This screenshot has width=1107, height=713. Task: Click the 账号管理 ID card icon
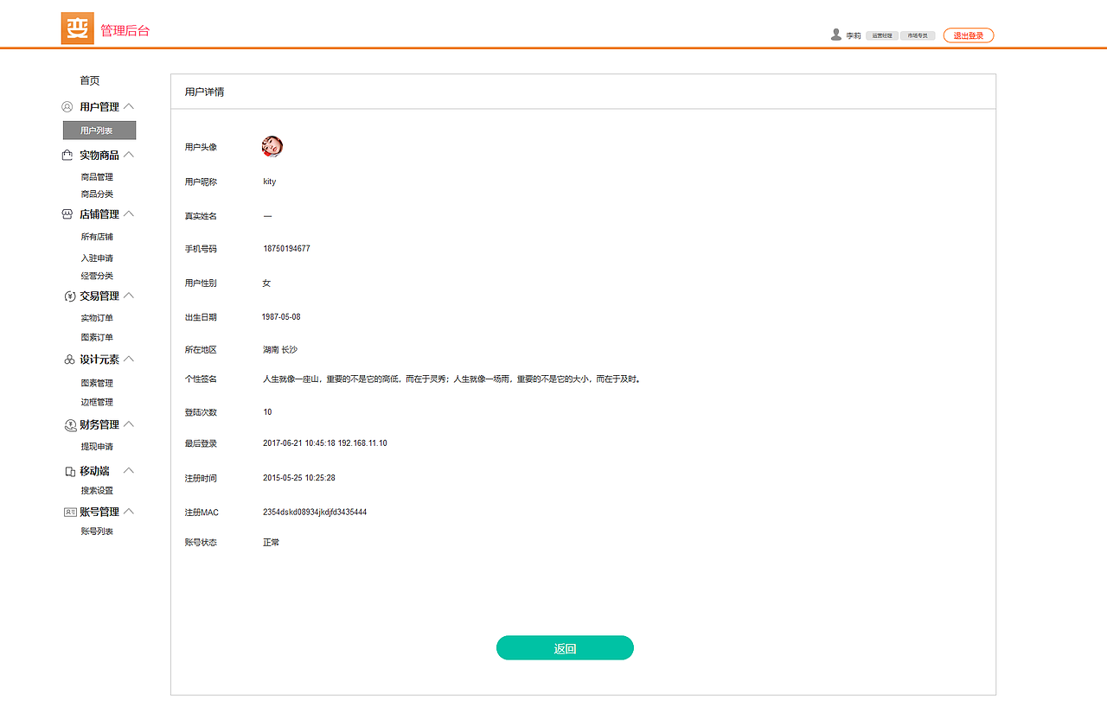pos(70,512)
